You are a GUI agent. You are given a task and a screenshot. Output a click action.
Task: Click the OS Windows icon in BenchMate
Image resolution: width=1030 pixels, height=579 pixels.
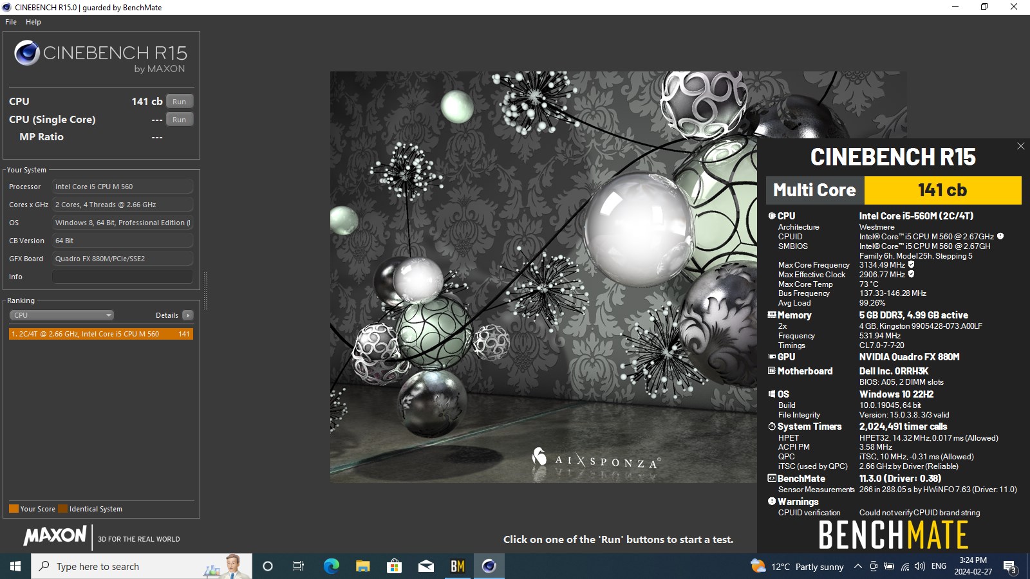(772, 394)
